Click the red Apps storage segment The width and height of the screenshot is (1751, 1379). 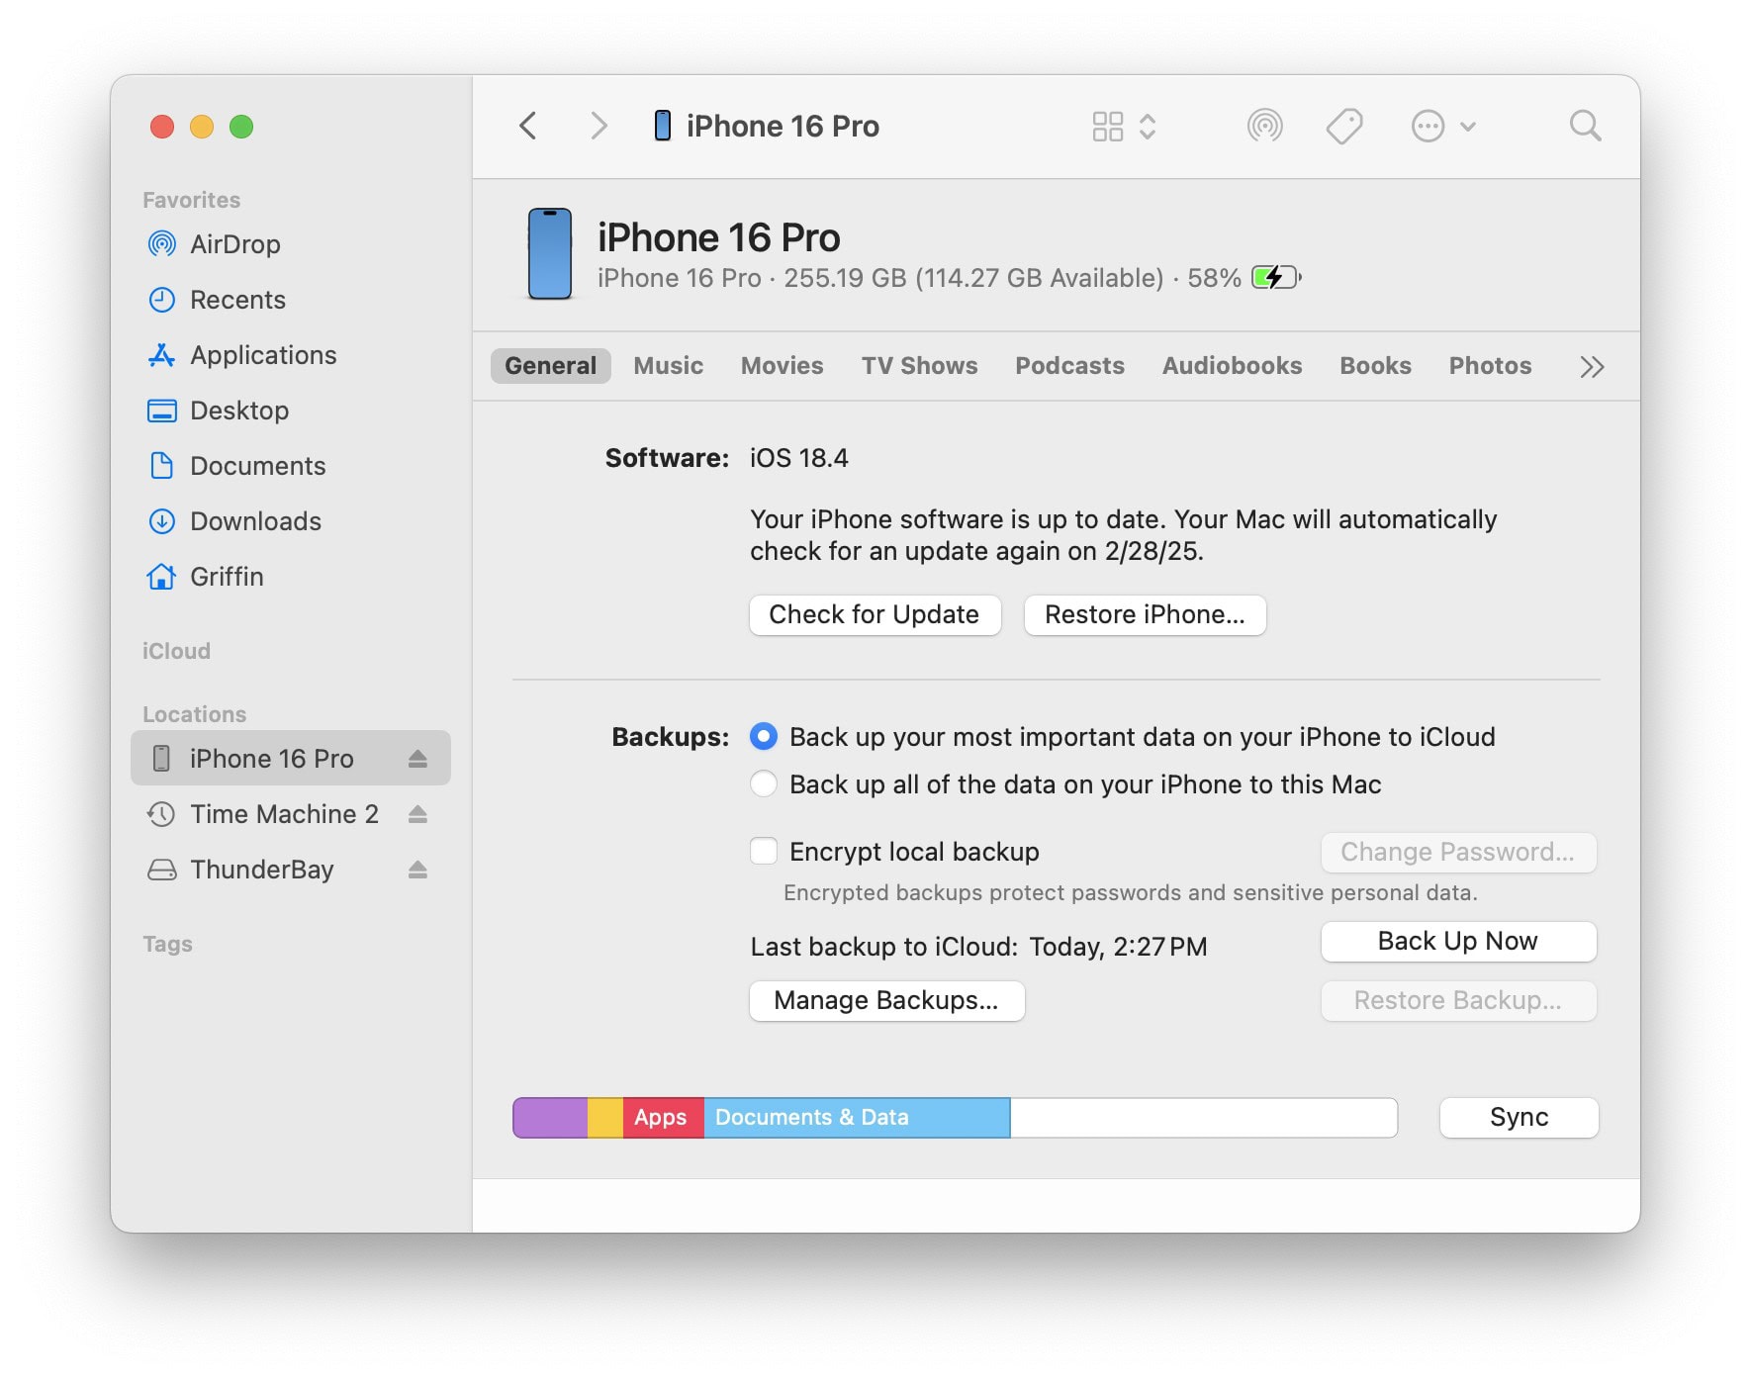[x=662, y=1118]
